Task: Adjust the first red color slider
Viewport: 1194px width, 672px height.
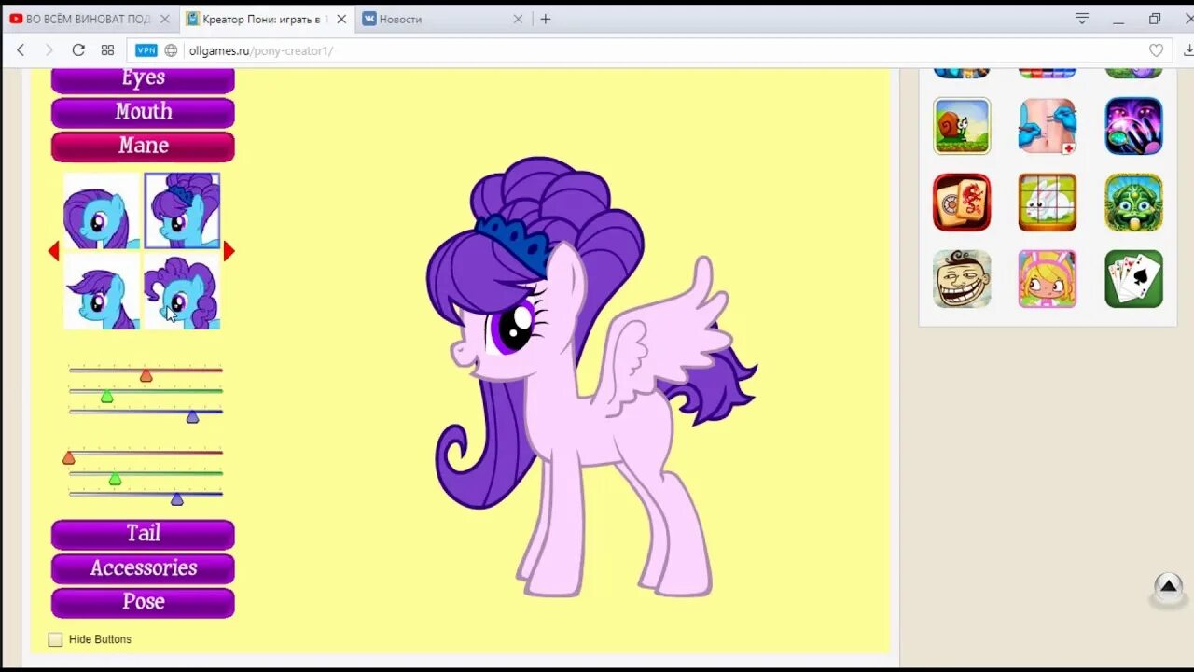Action: (x=146, y=375)
